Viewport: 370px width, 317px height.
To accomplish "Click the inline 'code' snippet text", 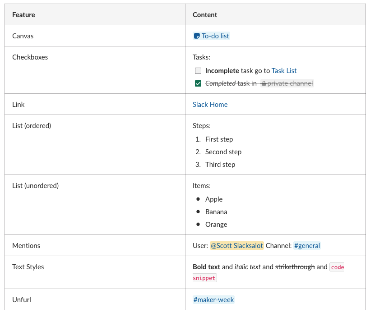I will (x=337, y=267).
